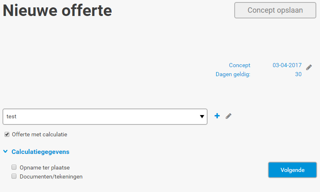Screen dimensions: 320x192
Task: Click the blue plus icon beside the test dropdown
Action: 217,116
